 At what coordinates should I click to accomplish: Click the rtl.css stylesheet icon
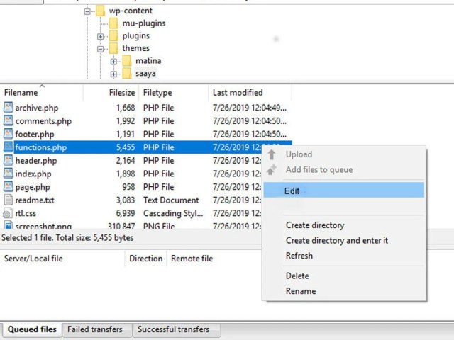click(8, 213)
